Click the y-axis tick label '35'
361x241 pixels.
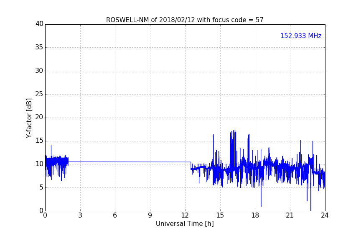click(39, 47)
